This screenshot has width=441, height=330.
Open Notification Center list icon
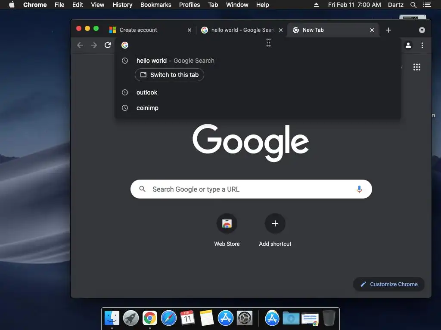pyautogui.click(x=427, y=5)
